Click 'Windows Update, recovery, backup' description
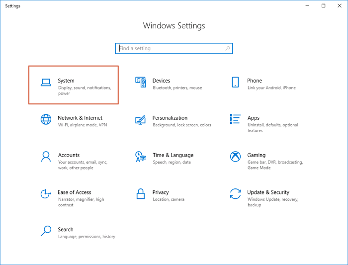Screen dimensions: 348x265 coord(273,202)
